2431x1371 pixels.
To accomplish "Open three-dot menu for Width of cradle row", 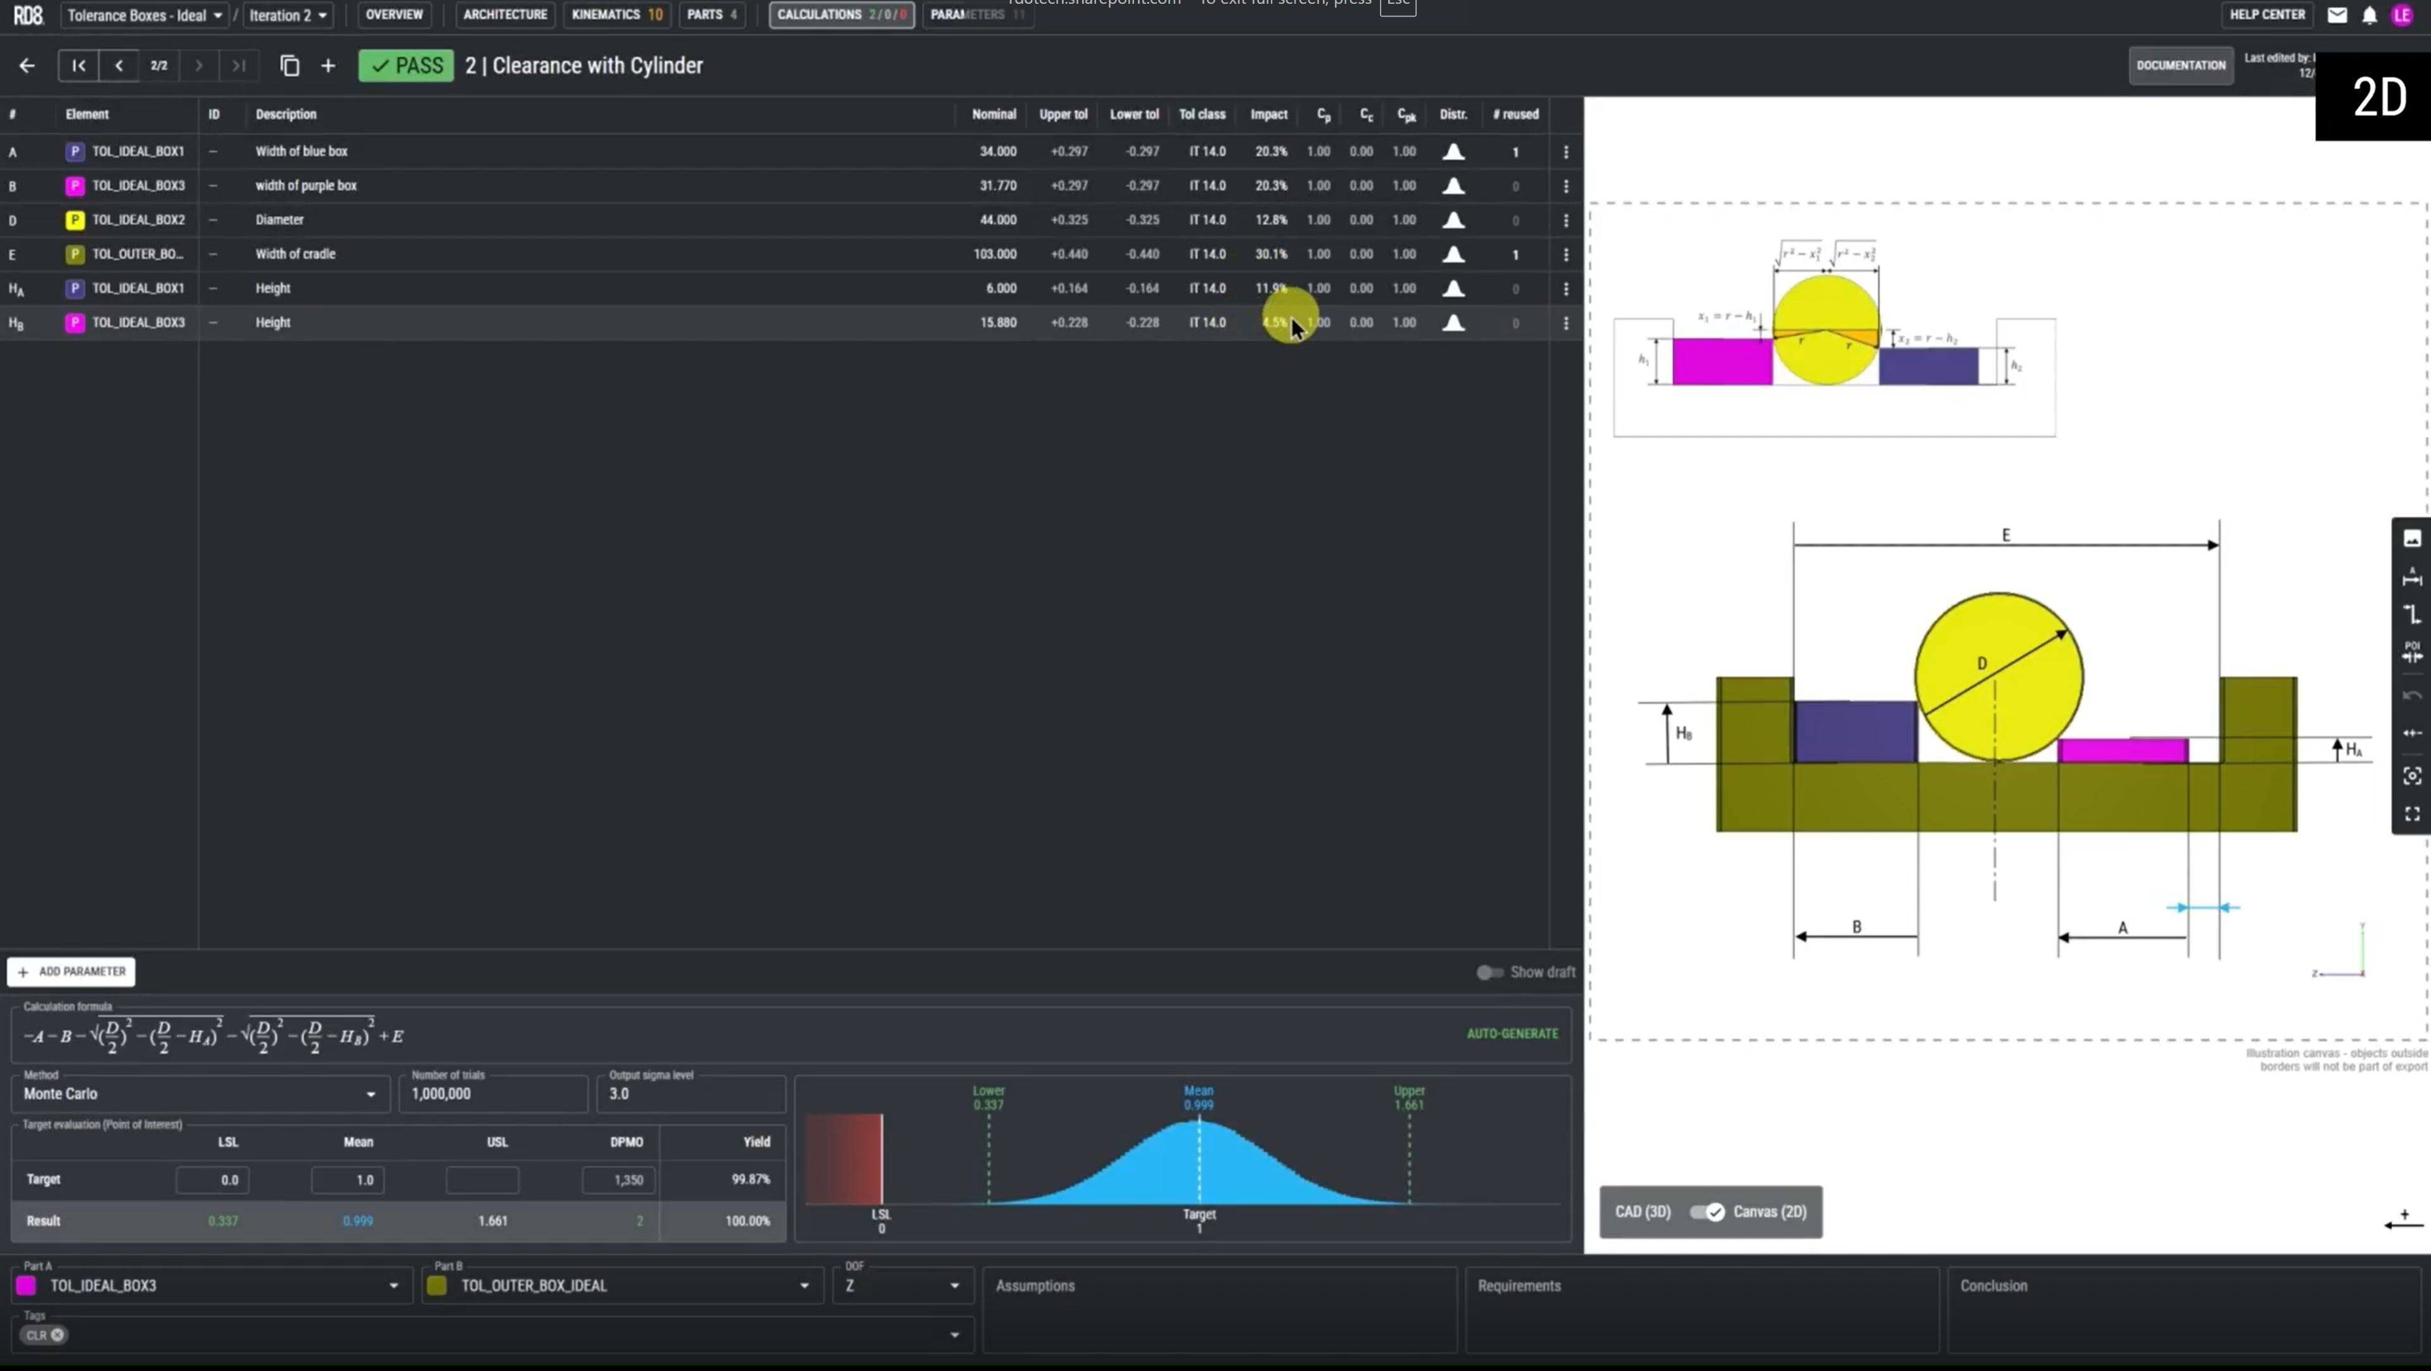I will tap(1566, 254).
